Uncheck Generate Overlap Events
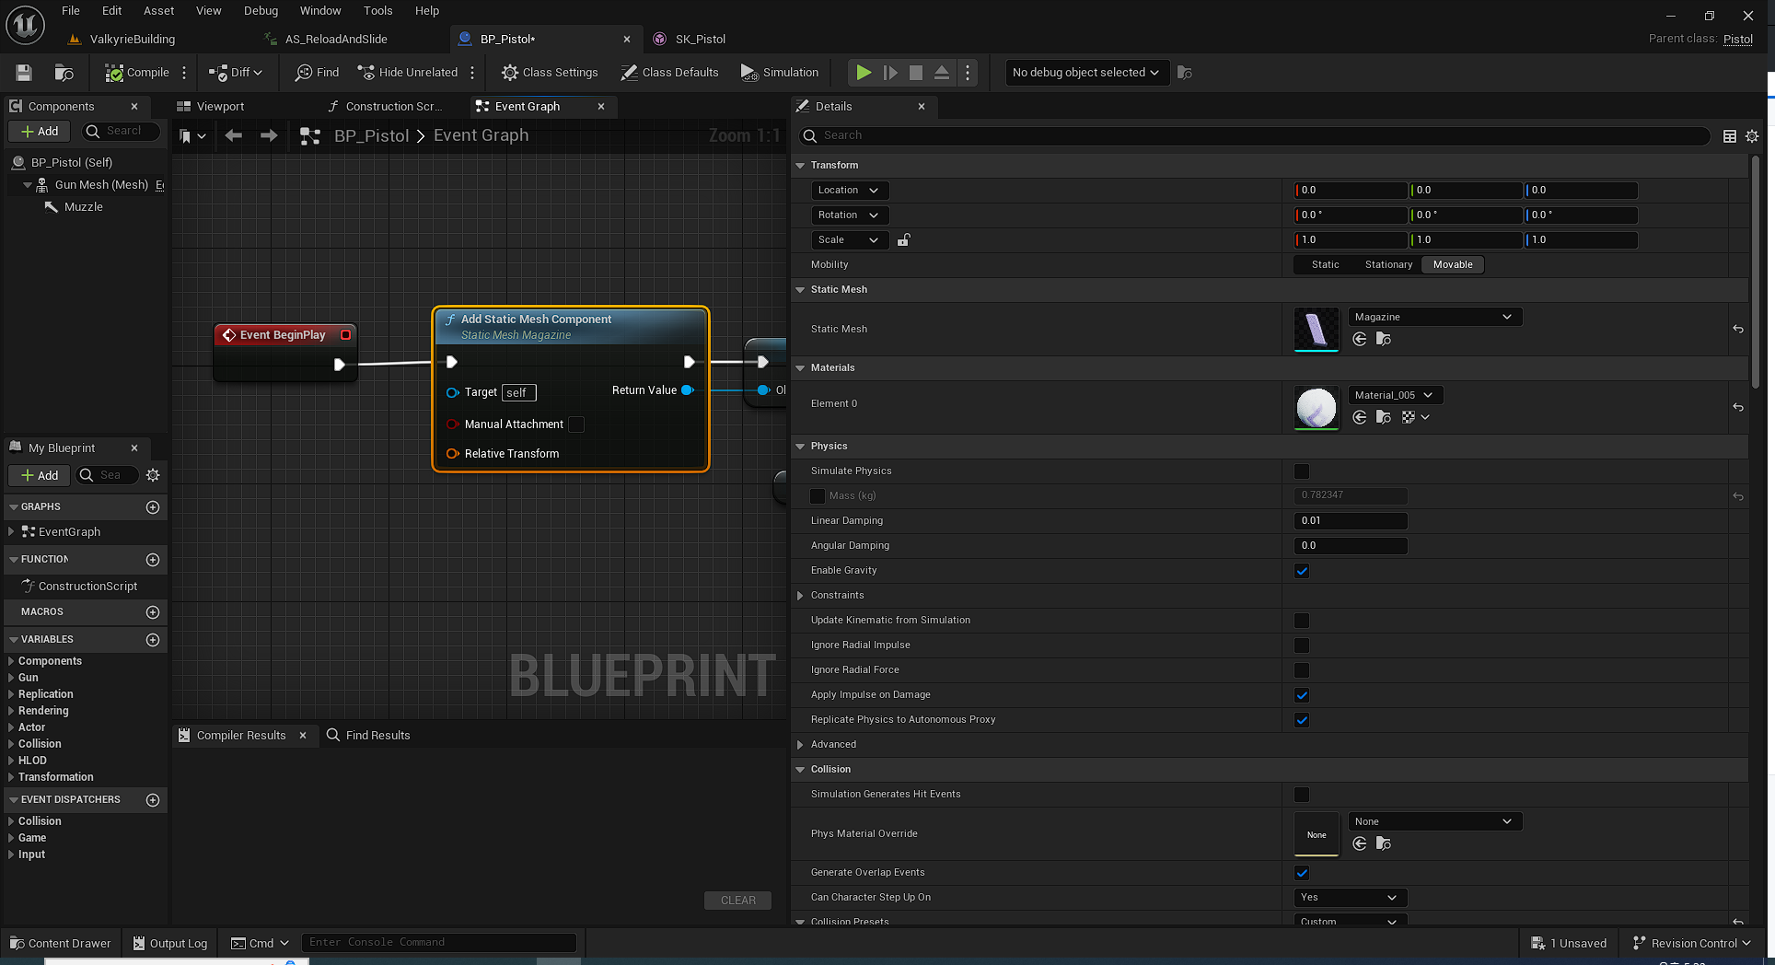The width and height of the screenshot is (1775, 965). [x=1302, y=873]
